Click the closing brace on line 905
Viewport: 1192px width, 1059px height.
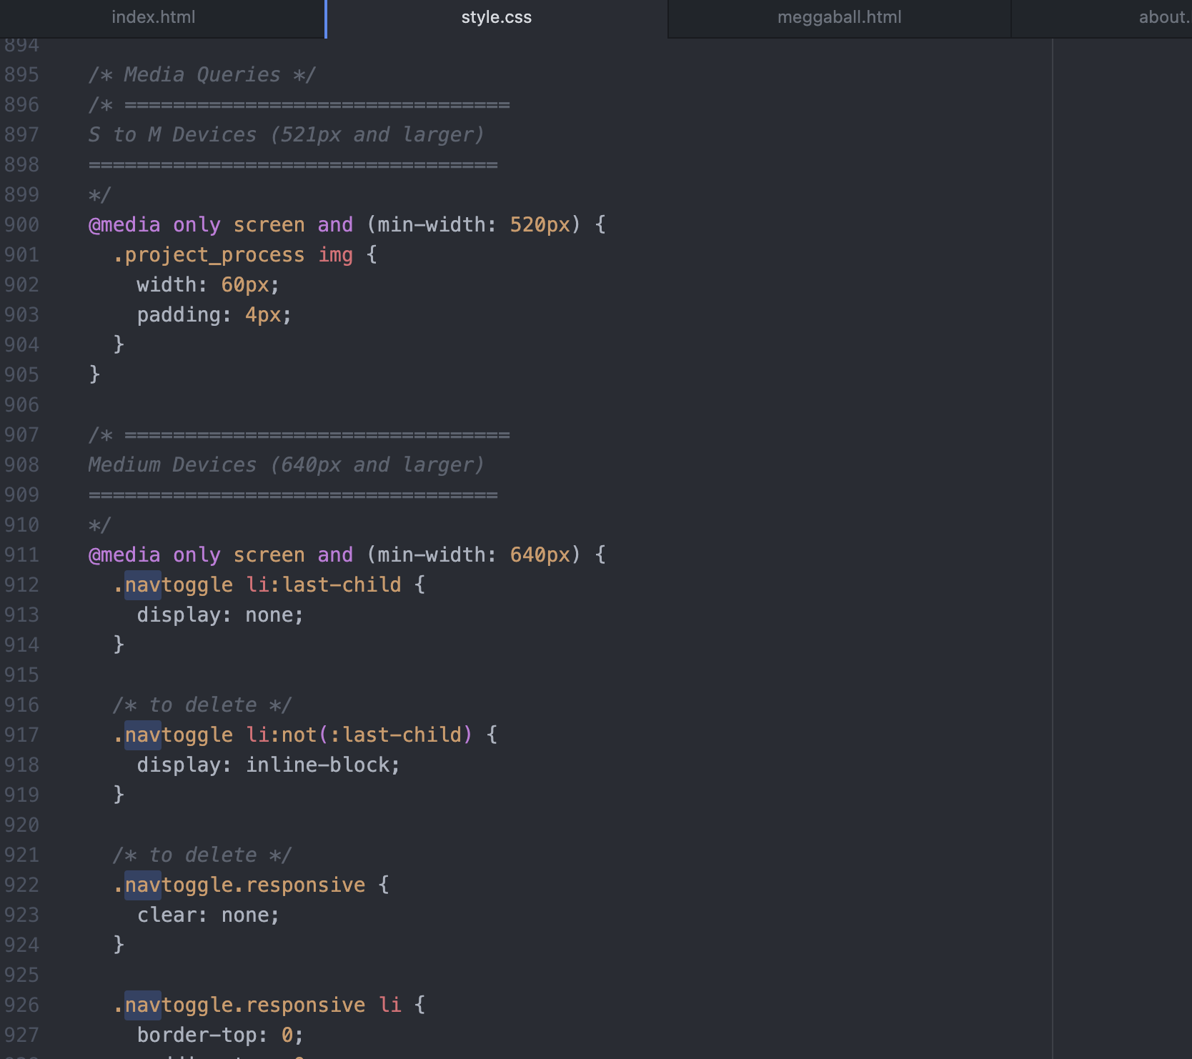(94, 375)
